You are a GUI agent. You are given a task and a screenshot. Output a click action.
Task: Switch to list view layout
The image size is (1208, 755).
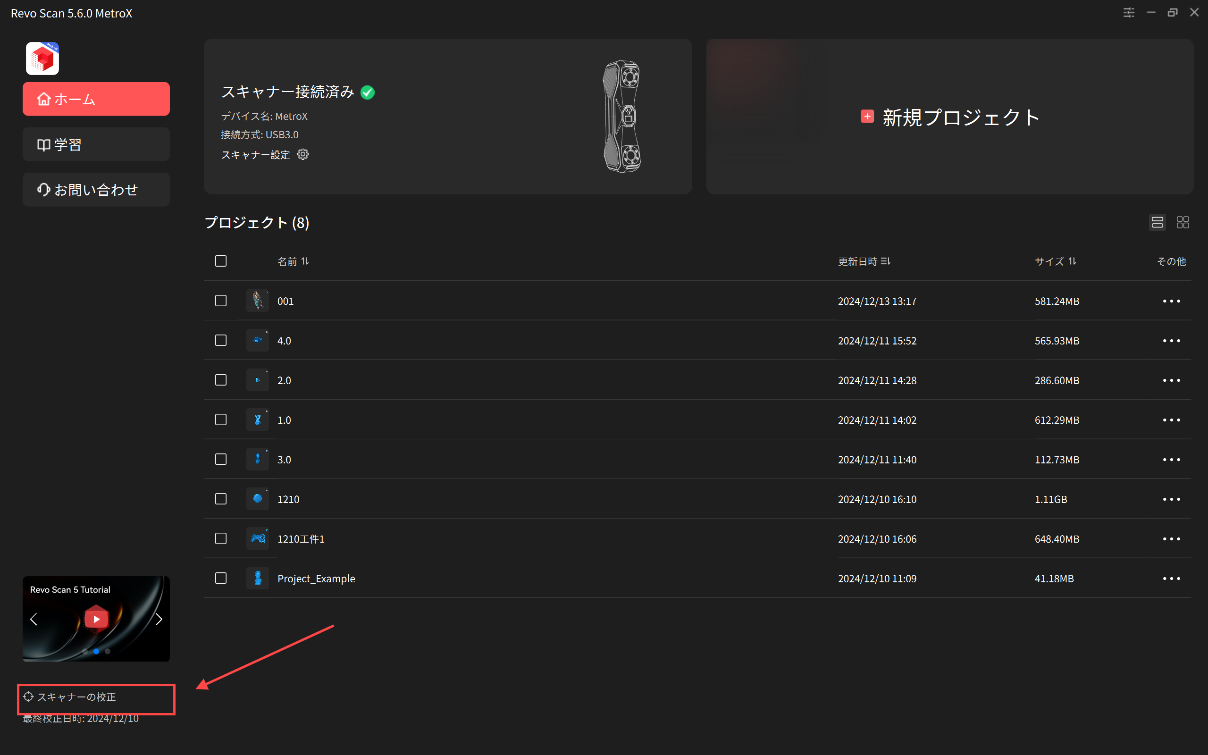[1157, 222]
